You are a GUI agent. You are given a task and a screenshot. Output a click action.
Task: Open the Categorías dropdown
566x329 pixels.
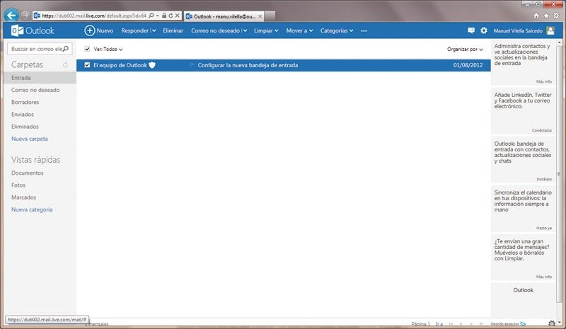tap(337, 30)
